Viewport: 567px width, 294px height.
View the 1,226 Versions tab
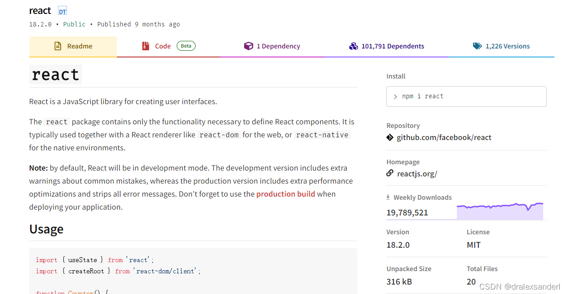pos(507,46)
